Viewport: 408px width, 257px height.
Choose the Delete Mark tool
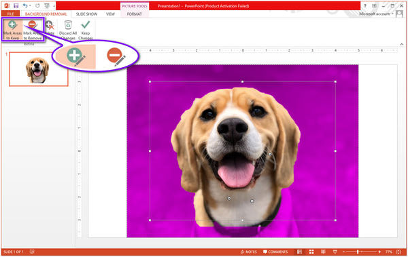(x=50, y=30)
